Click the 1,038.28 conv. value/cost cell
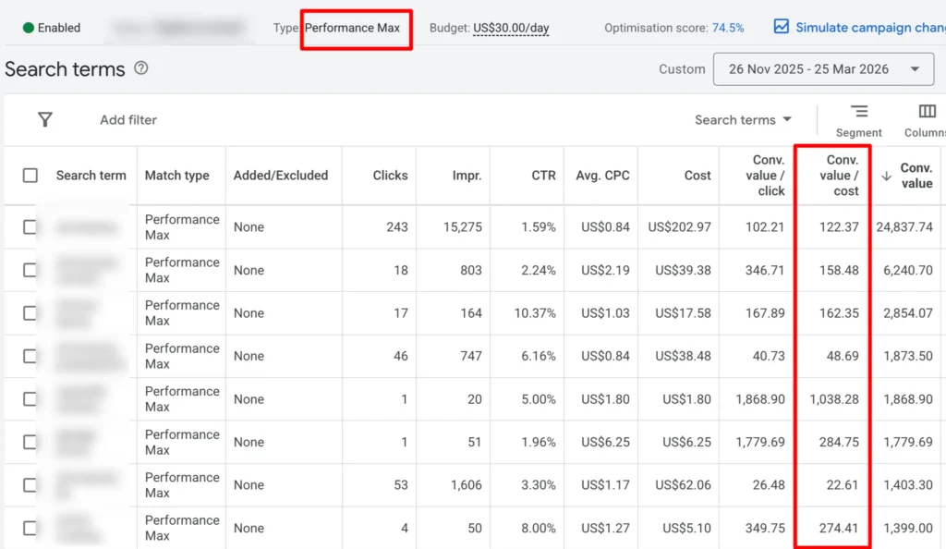The width and height of the screenshot is (946, 549). point(834,399)
